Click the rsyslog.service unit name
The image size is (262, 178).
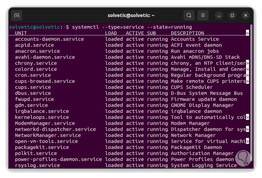37,165
